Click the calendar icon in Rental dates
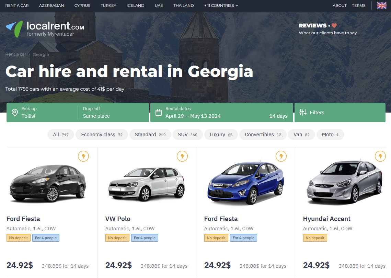 click(x=159, y=113)
